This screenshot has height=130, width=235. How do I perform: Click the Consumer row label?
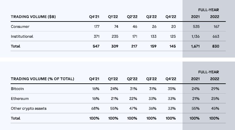coord(20,26)
